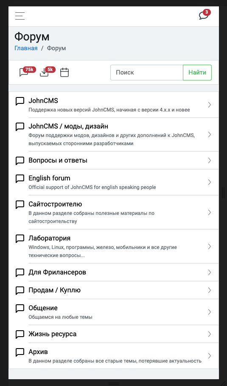Viewport: 227px width, 386px height.
Task: Expand the Жизнь ресурса chevron
Action: point(209,334)
